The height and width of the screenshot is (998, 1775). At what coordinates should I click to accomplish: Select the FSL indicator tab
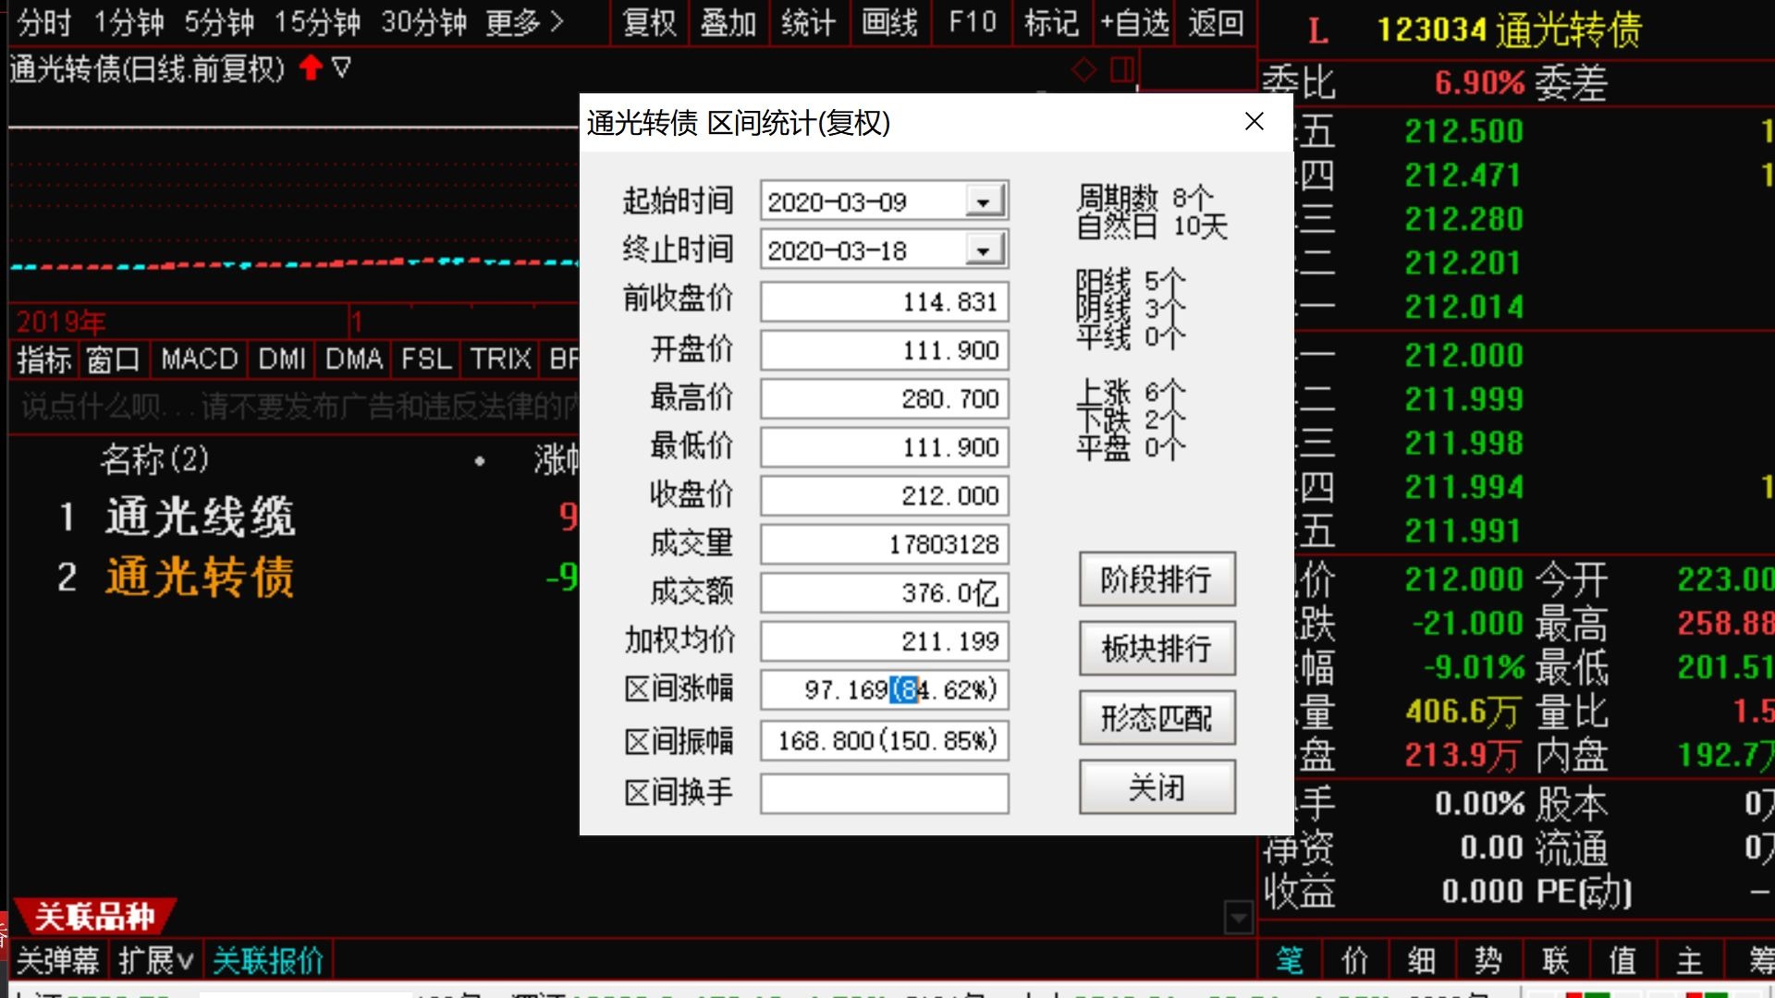(426, 359)
